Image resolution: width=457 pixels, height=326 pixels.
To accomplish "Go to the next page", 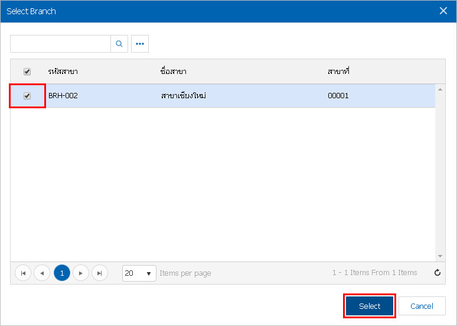I will [81, 273].
